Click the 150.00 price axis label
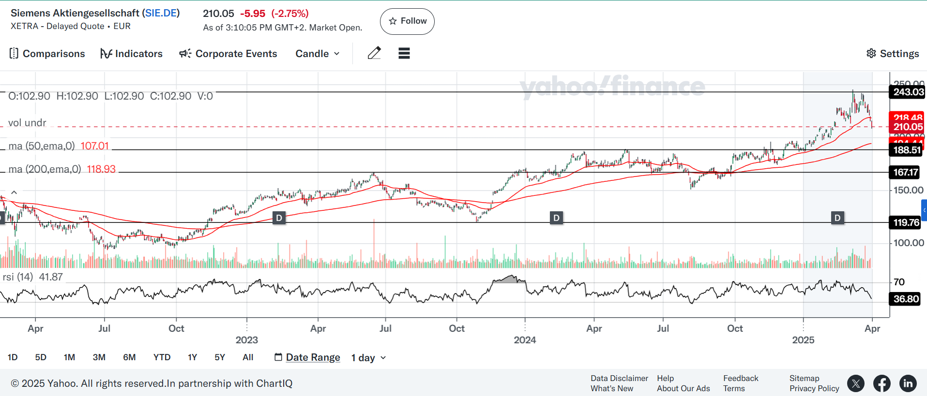The width and height of the screenshot is (927, 396). tap(909, 190)
